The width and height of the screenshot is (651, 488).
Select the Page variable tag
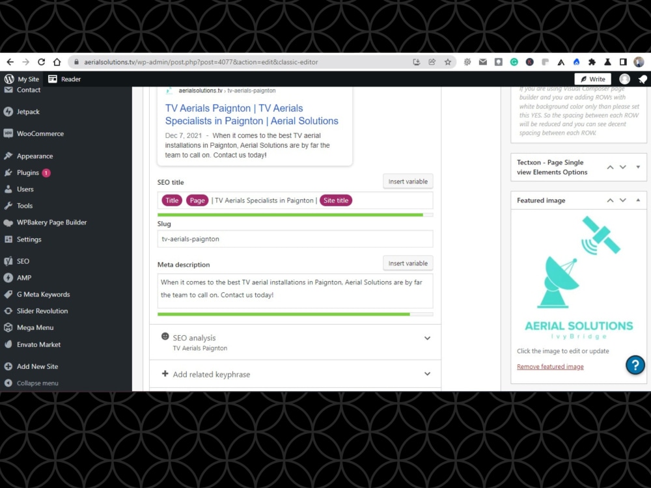pyautogui.click(x=197, y=200)
